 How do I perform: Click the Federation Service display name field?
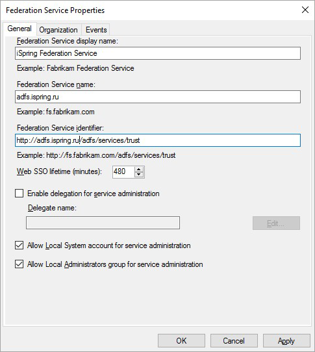point(158,53)
